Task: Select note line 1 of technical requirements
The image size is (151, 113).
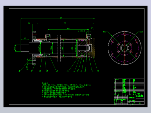Action: 66,85
